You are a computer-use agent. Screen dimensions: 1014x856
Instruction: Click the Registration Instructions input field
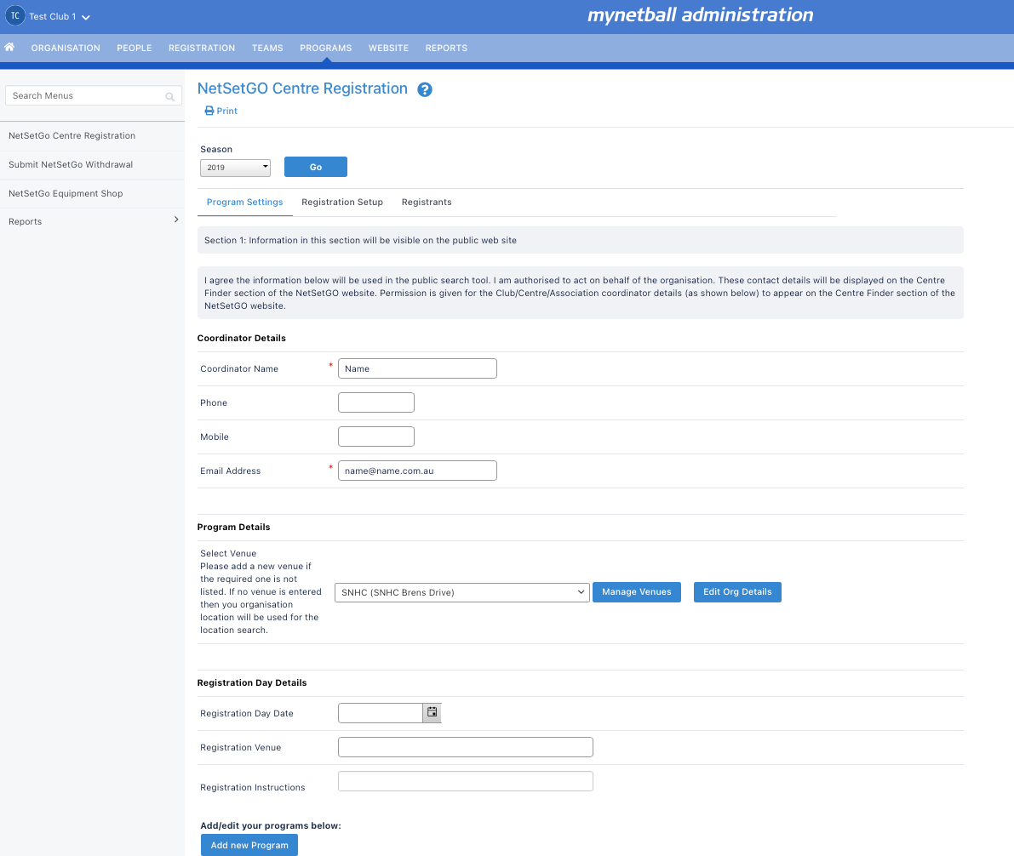coord(465,781)
